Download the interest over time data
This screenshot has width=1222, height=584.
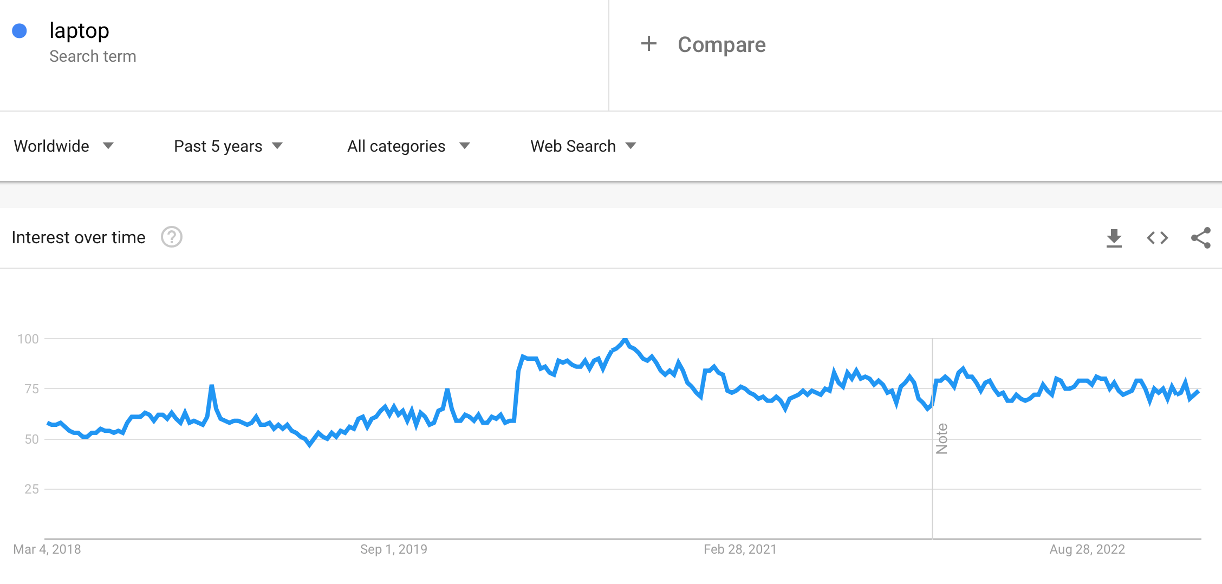pos(1114,238)
